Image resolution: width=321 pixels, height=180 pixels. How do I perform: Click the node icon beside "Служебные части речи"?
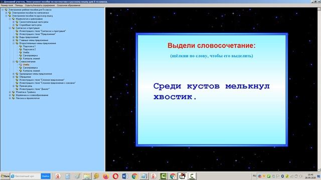17,25
